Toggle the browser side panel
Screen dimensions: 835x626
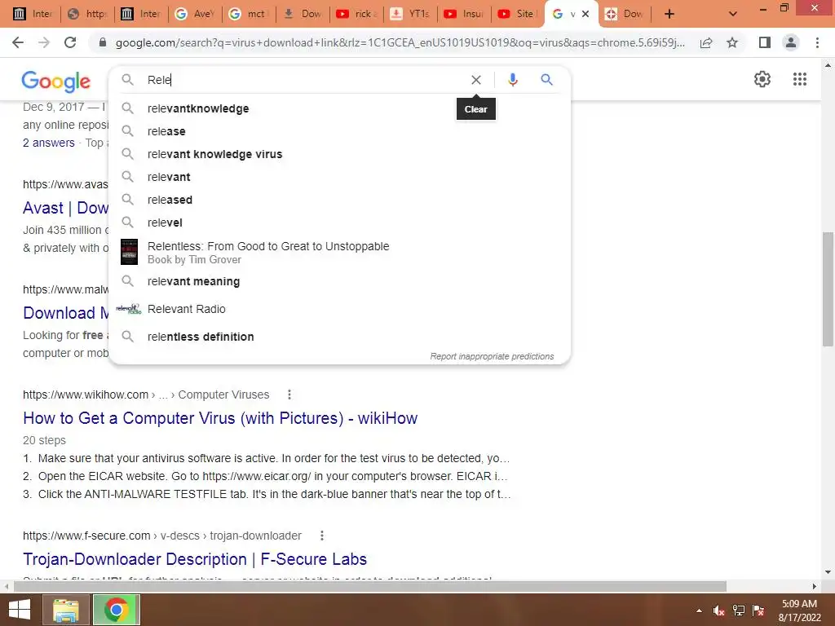point(765,42)
